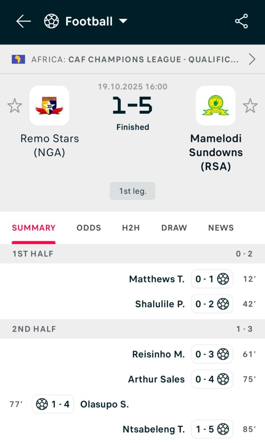Go to the NEWS tab
The height and width of the screenshot is (443, 265).
(221, 228)
